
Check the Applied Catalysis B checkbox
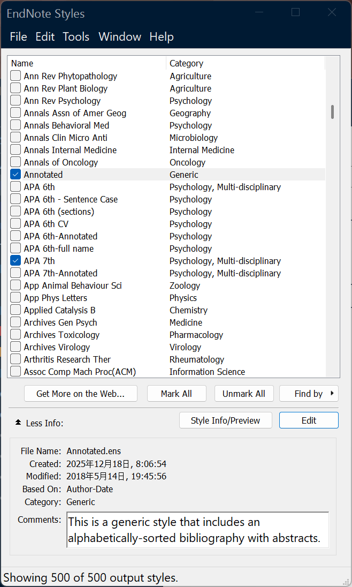point(16,310)
